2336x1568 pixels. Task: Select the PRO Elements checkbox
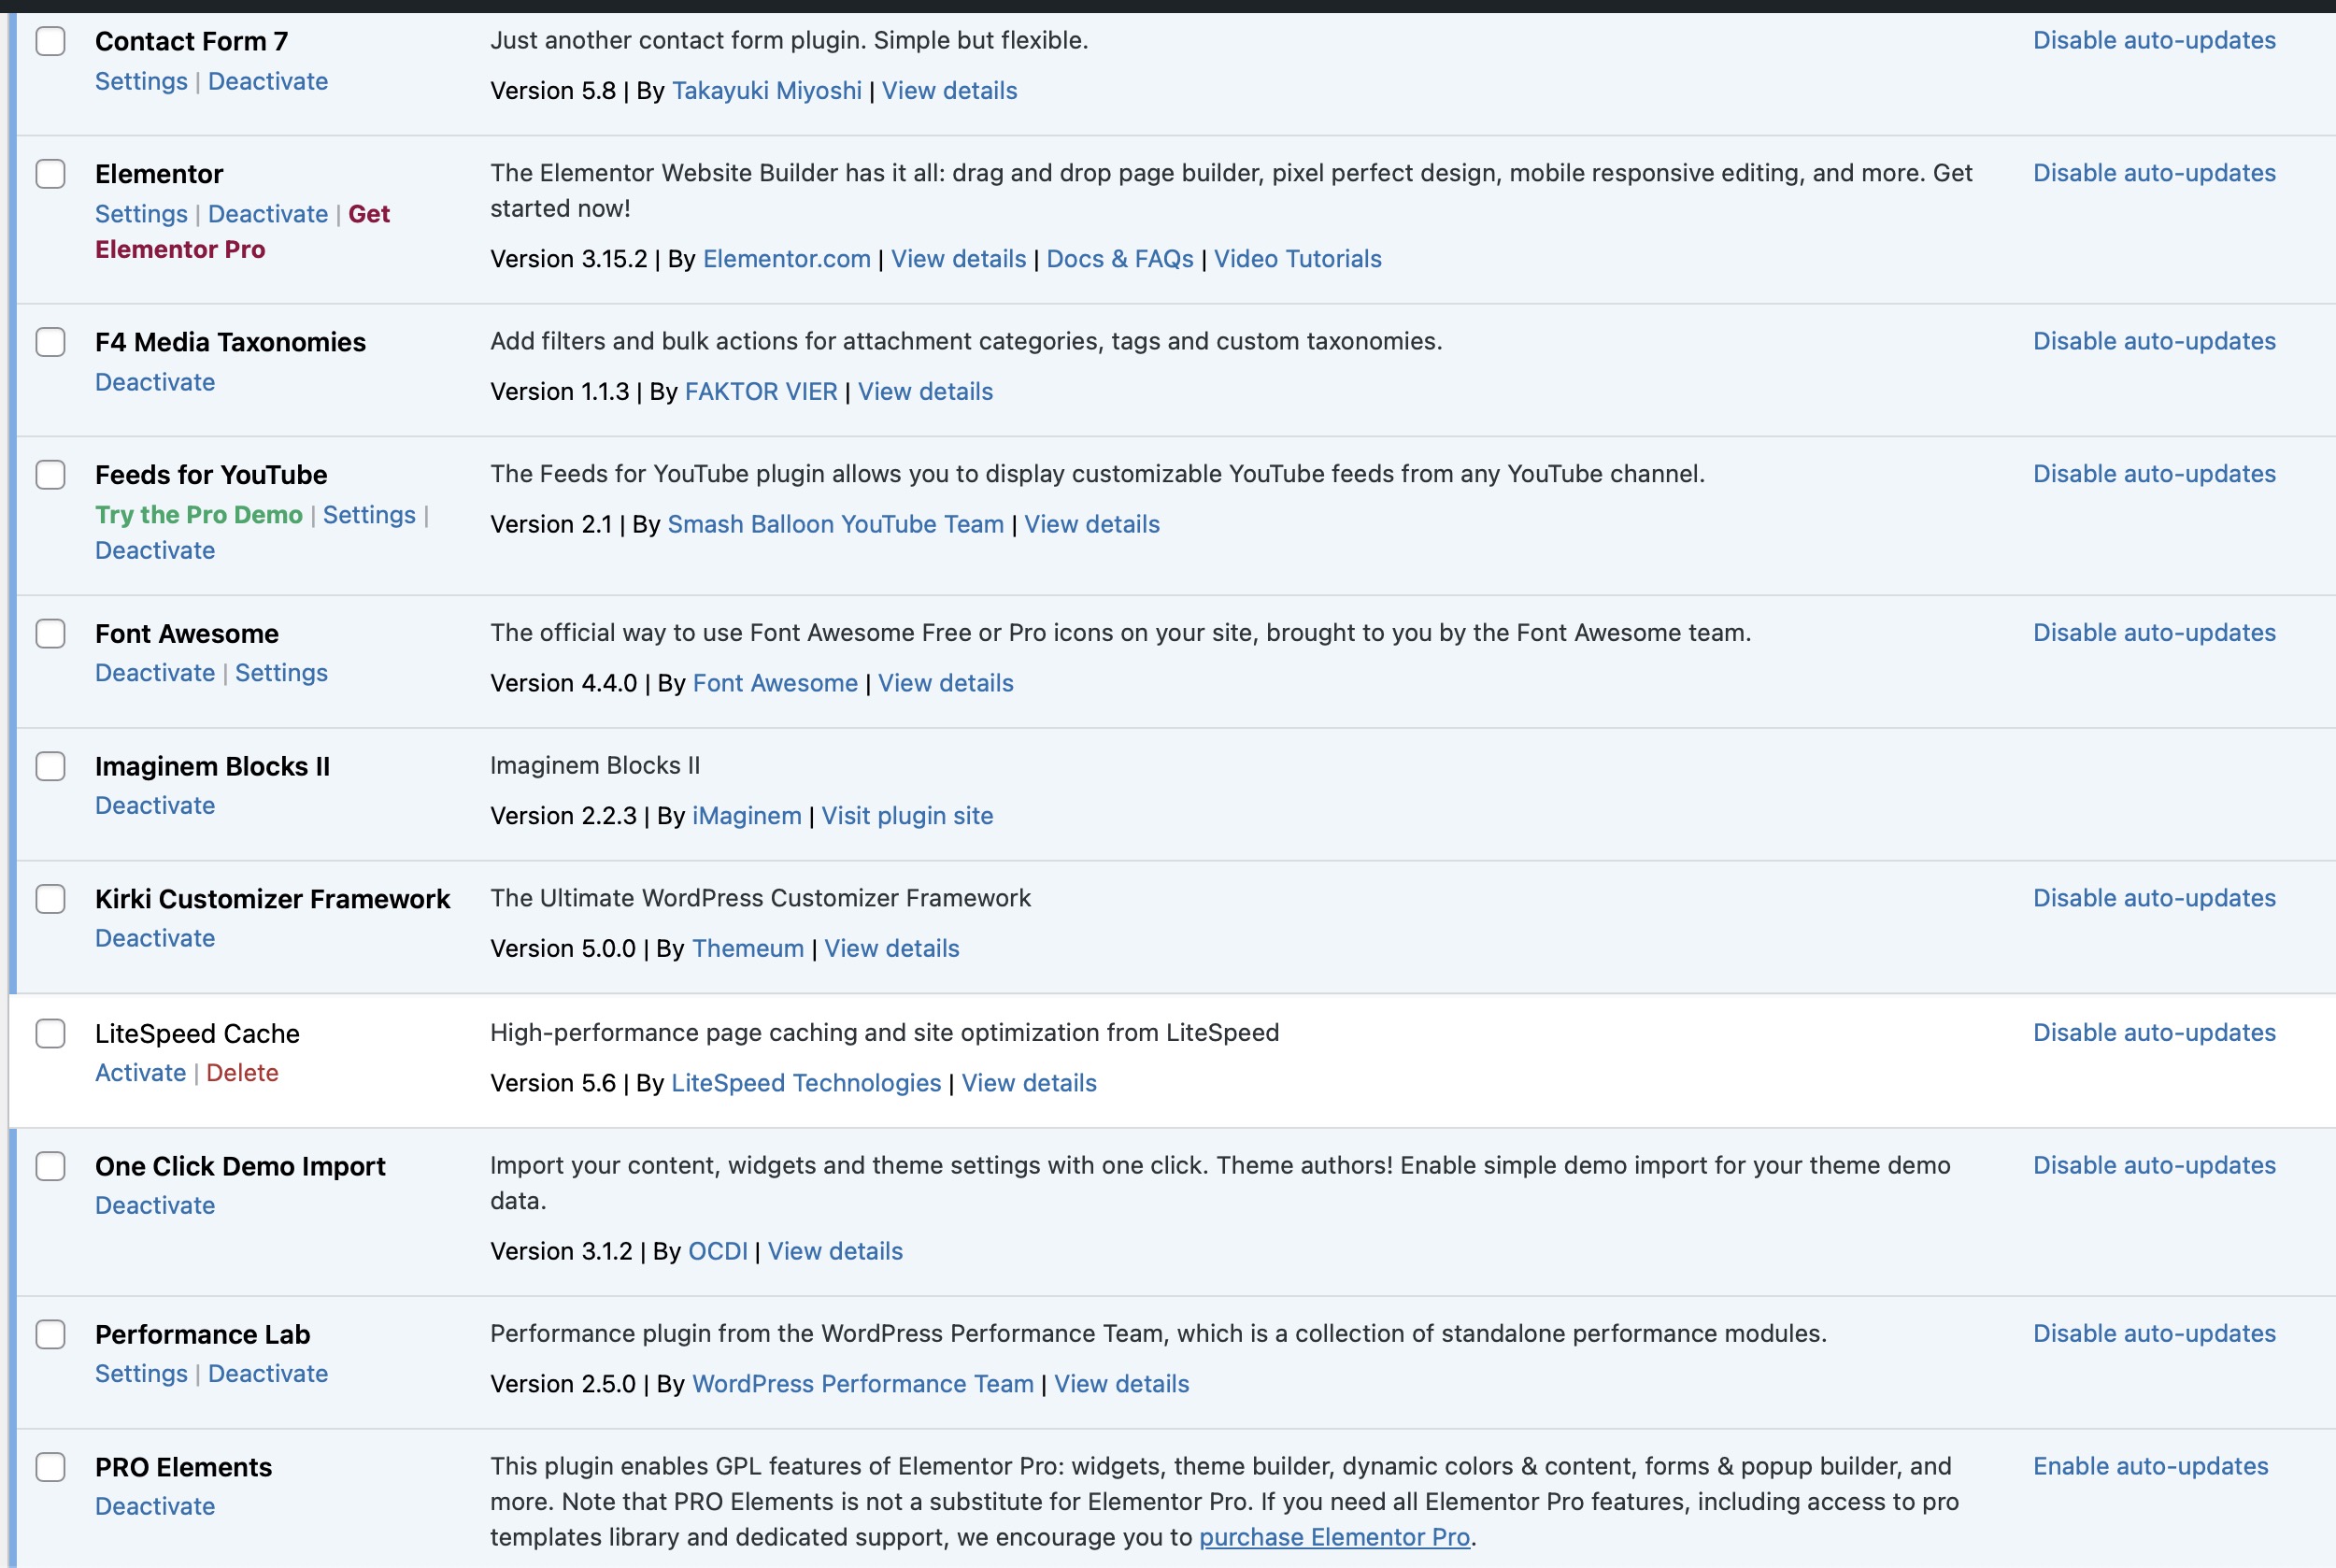tap(50, 1467)
